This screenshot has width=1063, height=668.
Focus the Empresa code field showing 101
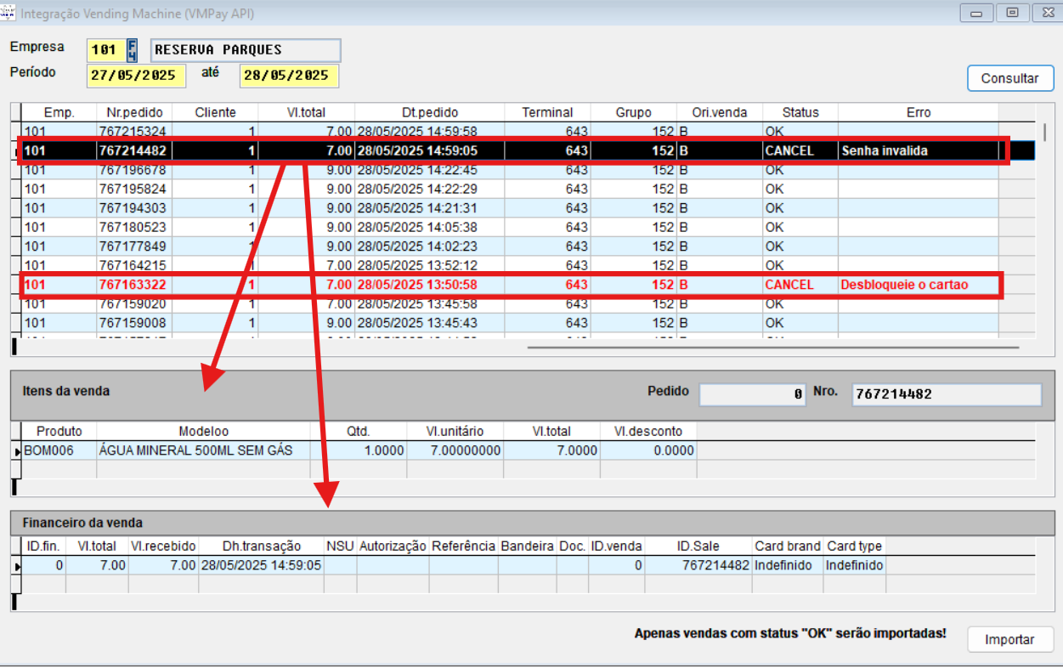[x=104, y=50]
